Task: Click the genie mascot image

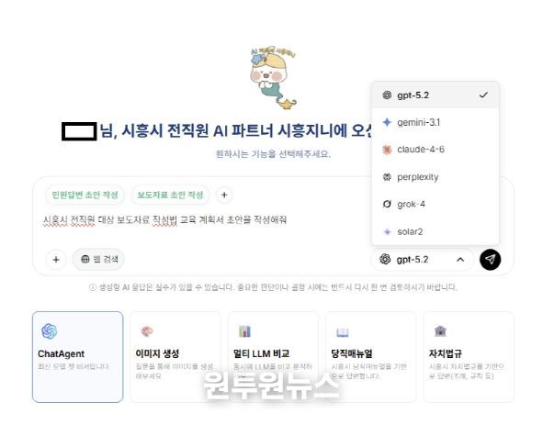Action: click(273, 77)
